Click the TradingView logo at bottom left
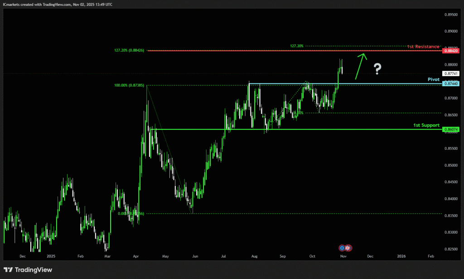Image resolution: width=464 pixels, height=279 pixels. pyautogui.click(x=28, y=270)
